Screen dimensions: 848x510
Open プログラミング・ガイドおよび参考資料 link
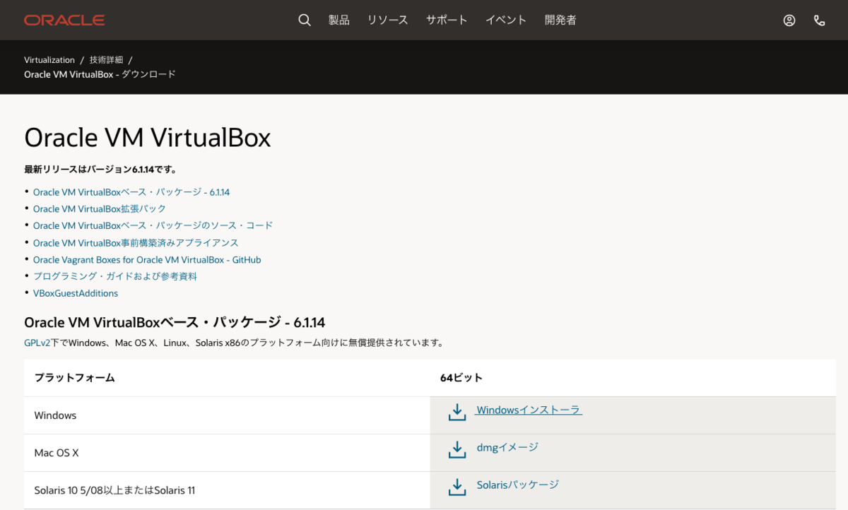coord(115,276)
